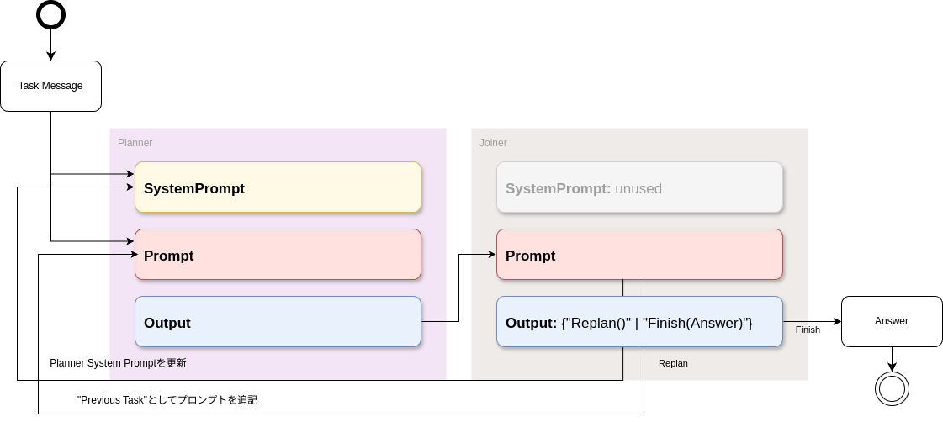Select the Answer box
The image size is (943, 422).
coord(892,321)
